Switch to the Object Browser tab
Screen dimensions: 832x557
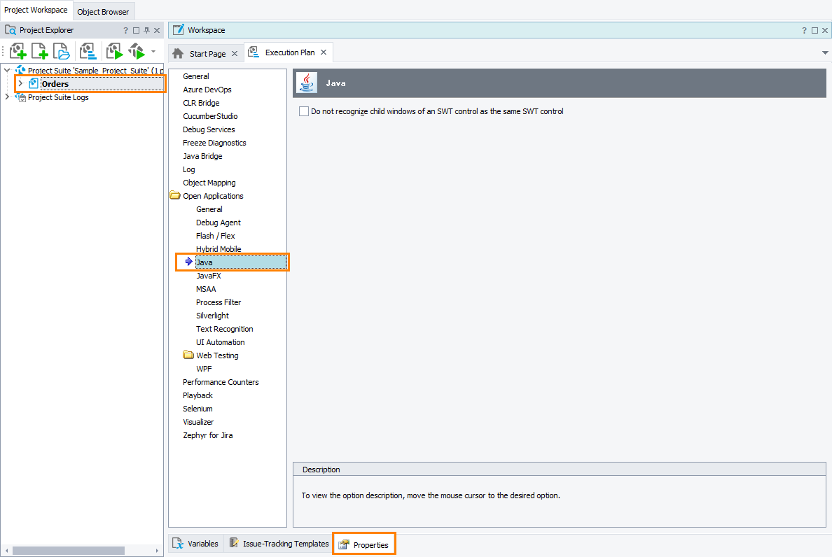click(x=103, y=11)
